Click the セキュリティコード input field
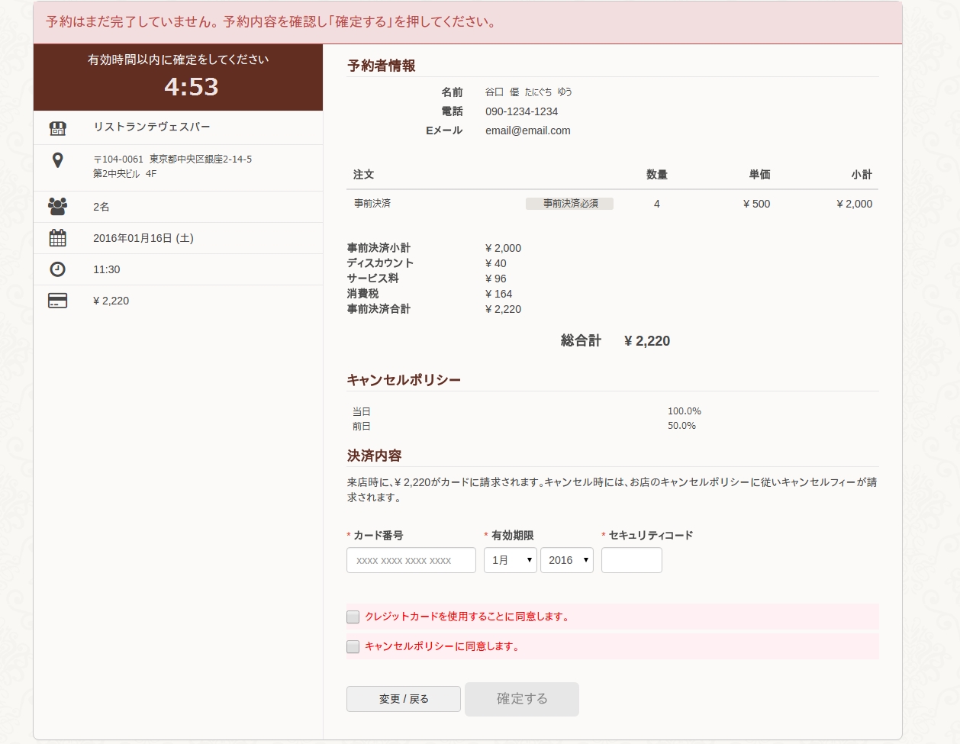 click(631, 559)
